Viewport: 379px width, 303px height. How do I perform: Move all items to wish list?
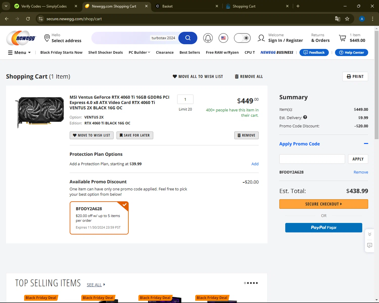tap(198, 77)
